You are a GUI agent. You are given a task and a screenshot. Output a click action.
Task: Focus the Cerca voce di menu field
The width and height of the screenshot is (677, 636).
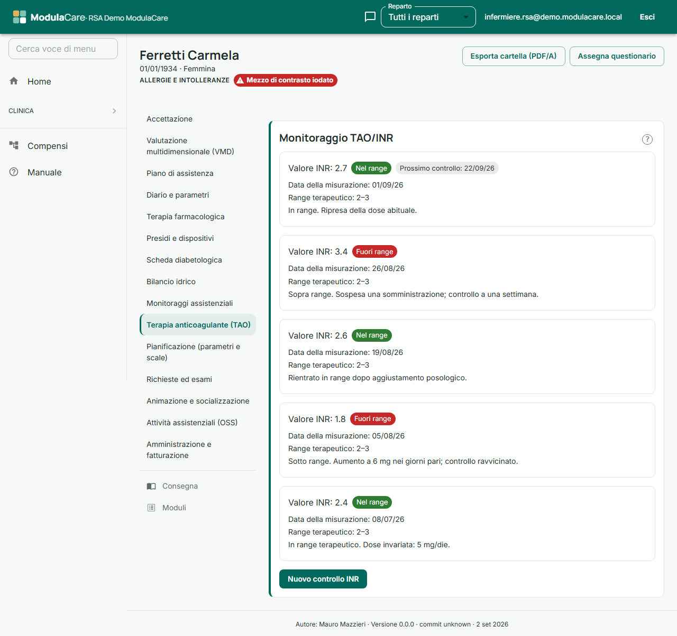(x=63, y=49)
